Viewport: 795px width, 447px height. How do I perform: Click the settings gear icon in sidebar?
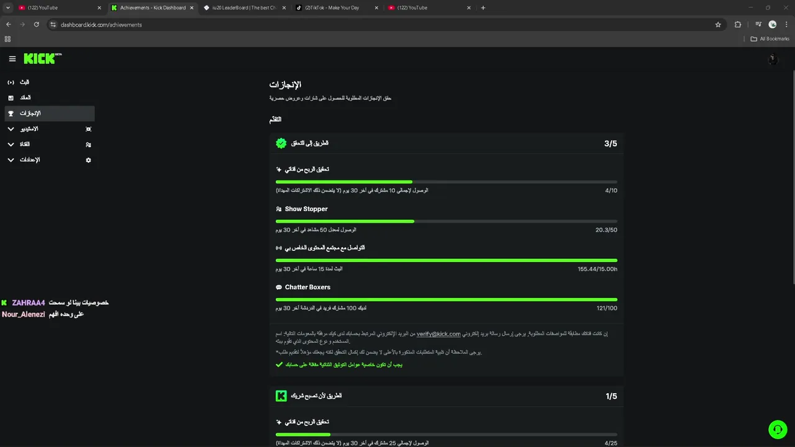pyautogui.click(x=88, y=160)
